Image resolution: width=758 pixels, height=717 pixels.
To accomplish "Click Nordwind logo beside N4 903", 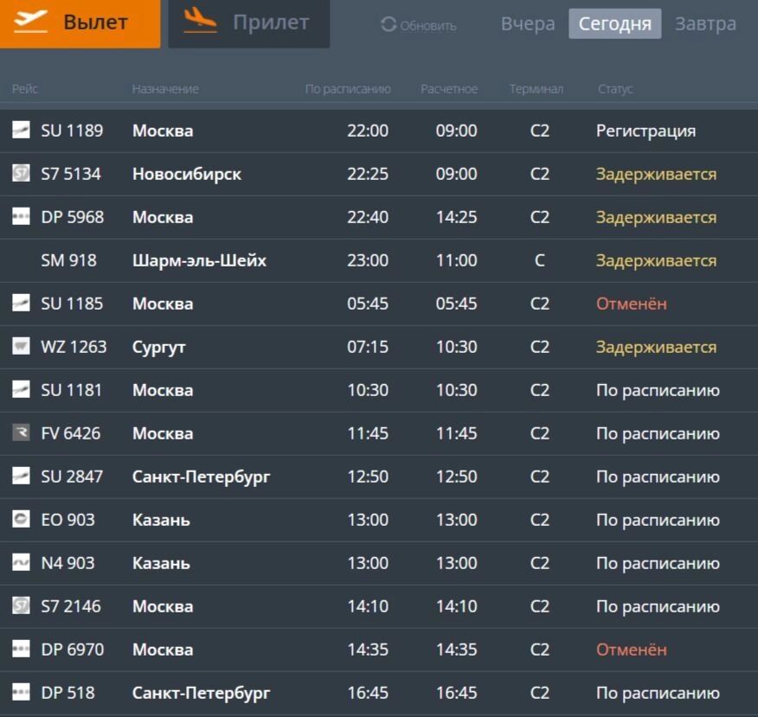I will point(21,562).
